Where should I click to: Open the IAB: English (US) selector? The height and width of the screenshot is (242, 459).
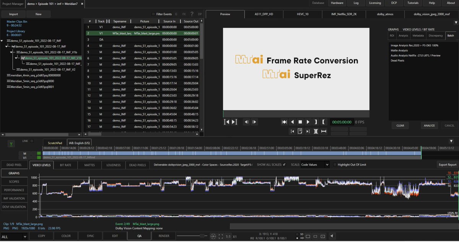79,143
